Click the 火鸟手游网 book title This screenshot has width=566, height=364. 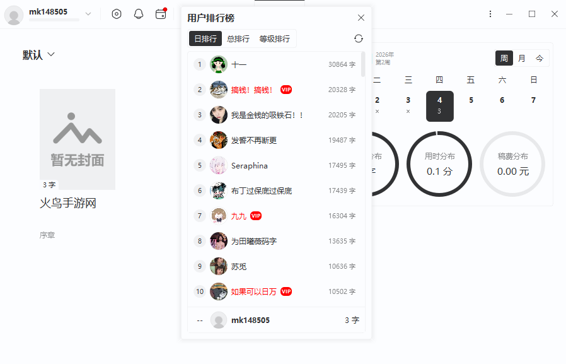click(x=68, y=203)
